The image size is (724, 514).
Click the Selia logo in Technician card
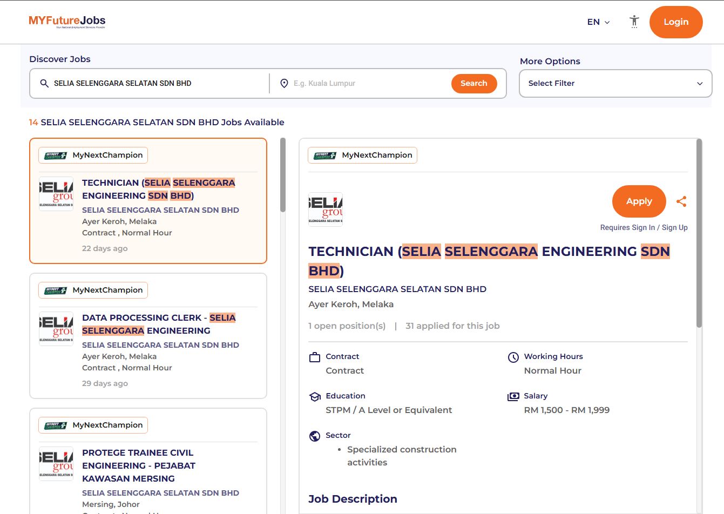[x=56, y=193]
